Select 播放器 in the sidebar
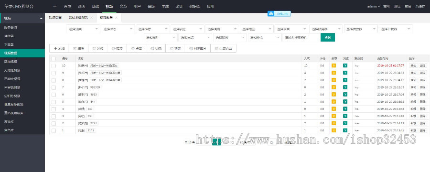430x172 pixels. (22, 36)
